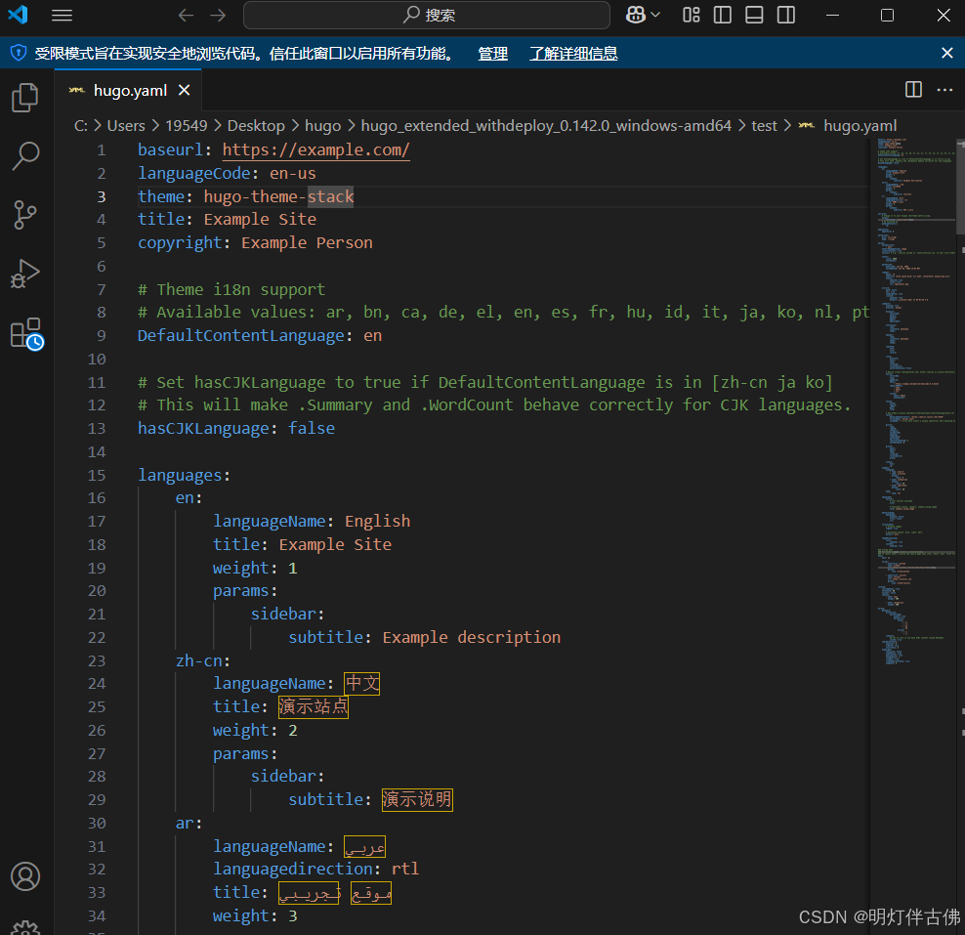Dismiss the restricted mode banner

click(947, 53)
